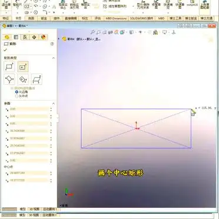
Task: Select the 3-point corner rectangle icon
Action: pyautogui.click(x=9, y=79)
